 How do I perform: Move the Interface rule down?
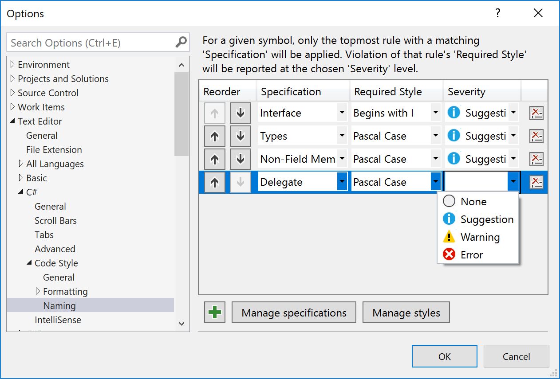(241, 113)
